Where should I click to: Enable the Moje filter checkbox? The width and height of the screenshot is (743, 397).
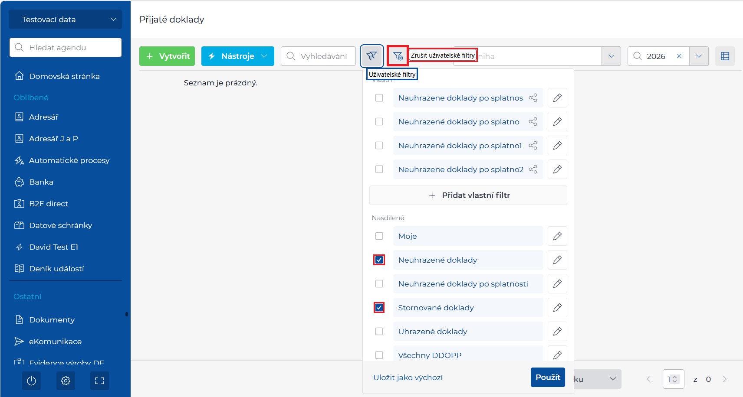coord(379,236)
